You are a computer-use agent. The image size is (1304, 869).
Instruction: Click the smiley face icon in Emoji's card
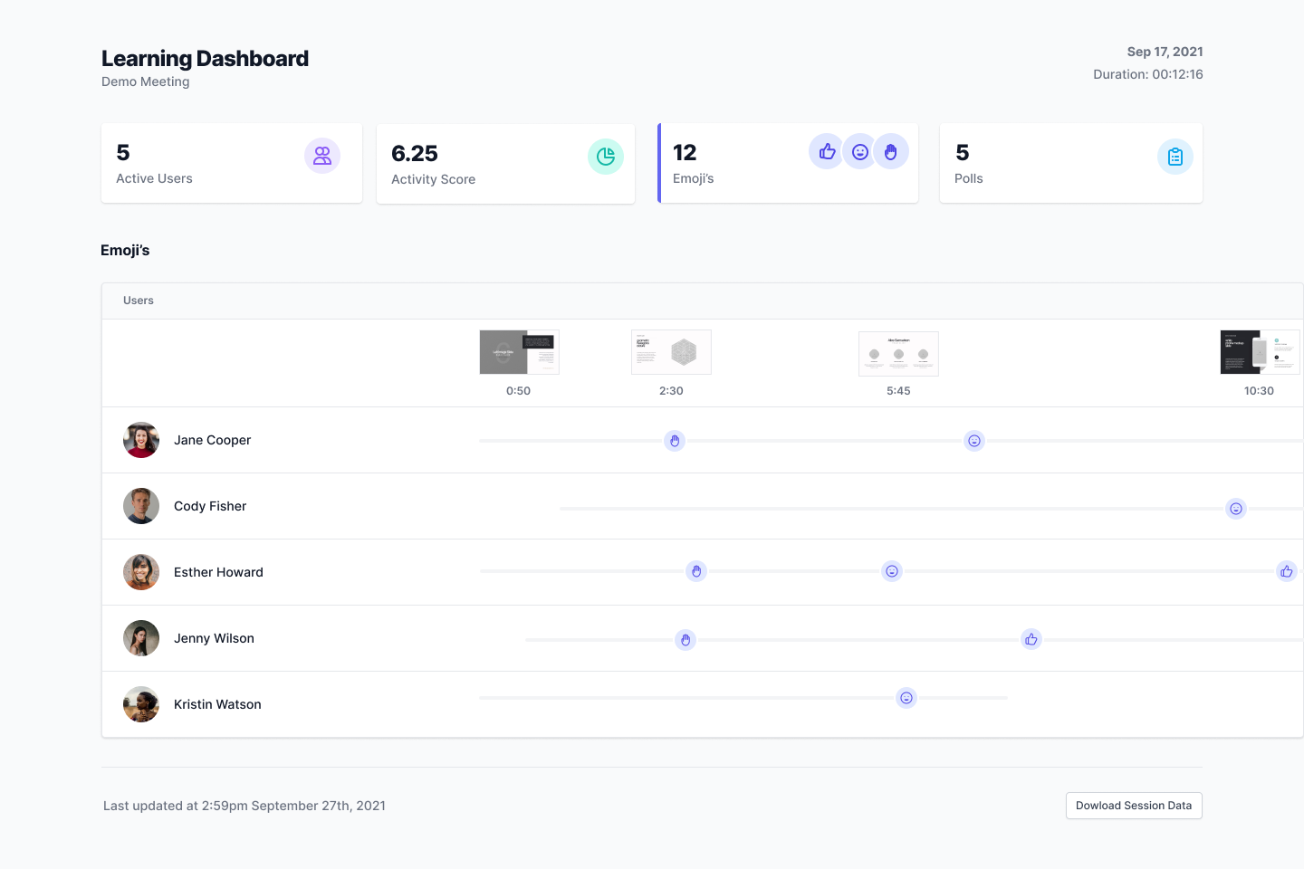tap(860, 151)
